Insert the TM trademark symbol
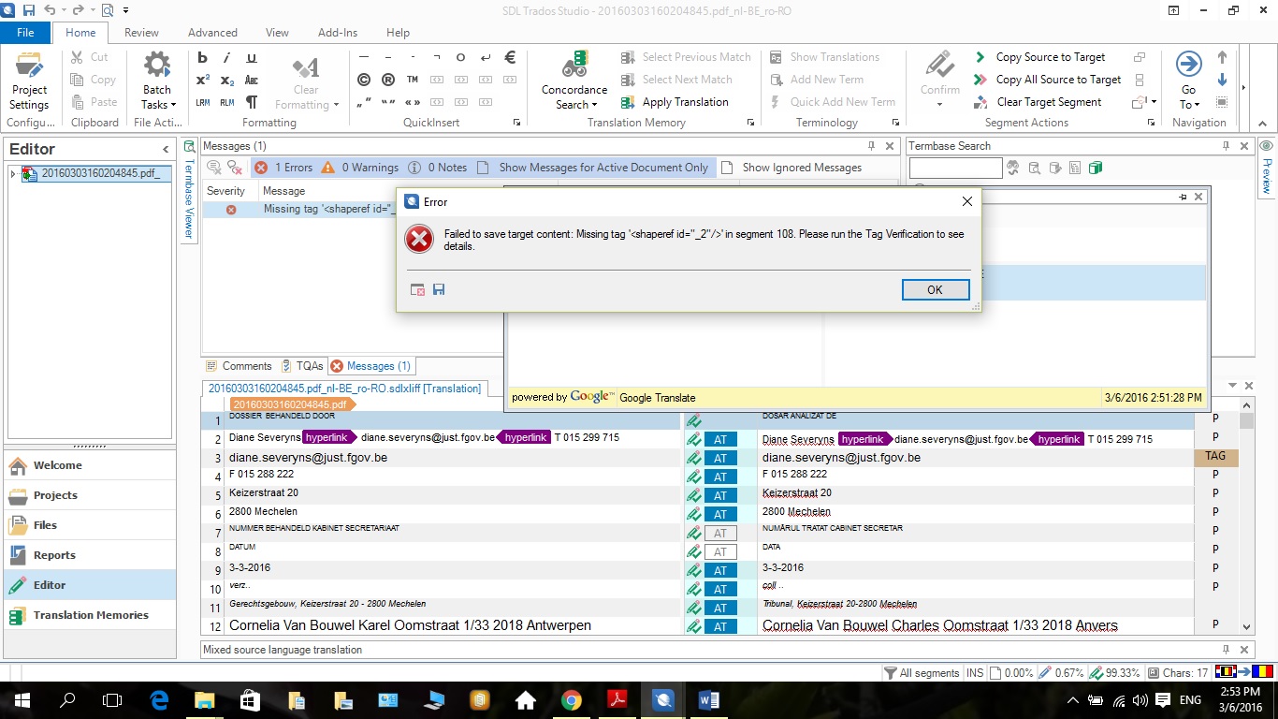Image resolution: width=1278 pixels, height=719 pixels. pyautogui.click(x=413, y=80)
